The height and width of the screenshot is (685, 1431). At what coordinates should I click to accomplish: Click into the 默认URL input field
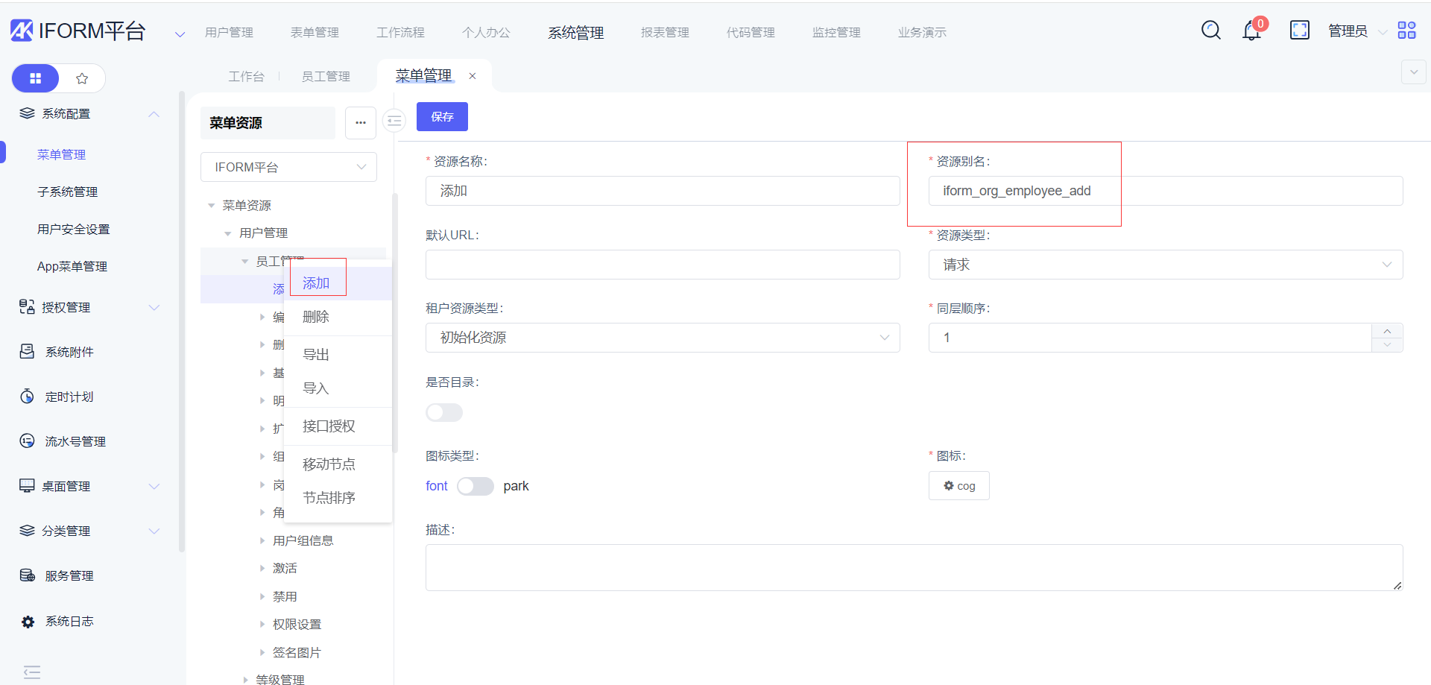click(x=662, y=265)
